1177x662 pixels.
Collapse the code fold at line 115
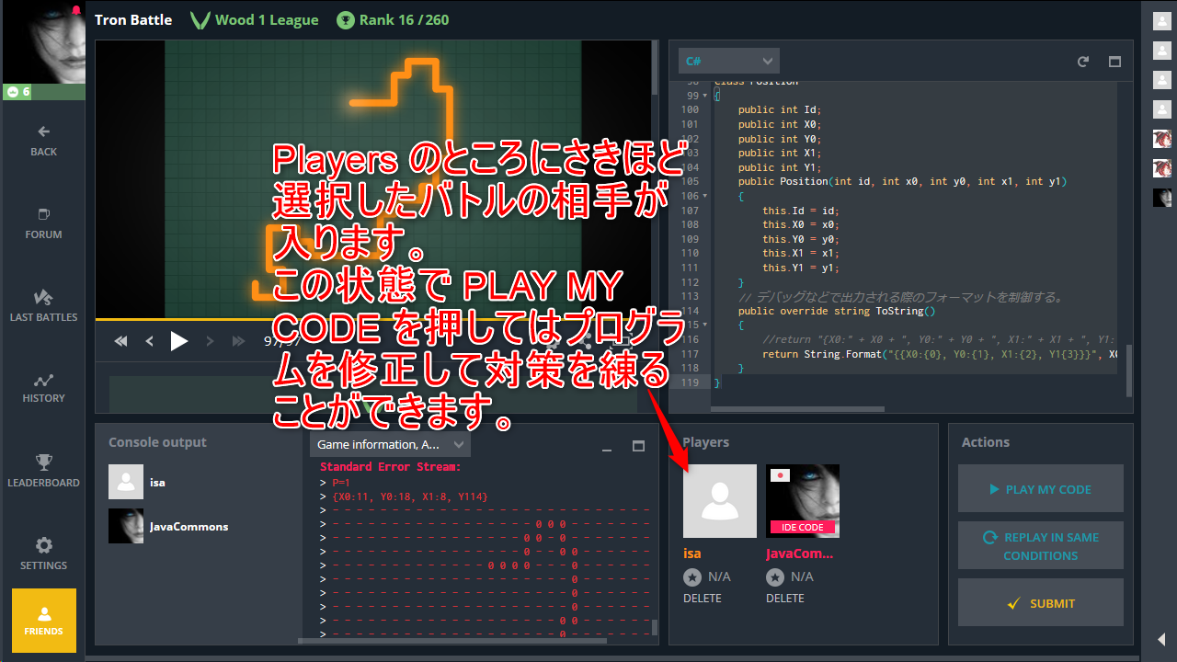(704, 325)
